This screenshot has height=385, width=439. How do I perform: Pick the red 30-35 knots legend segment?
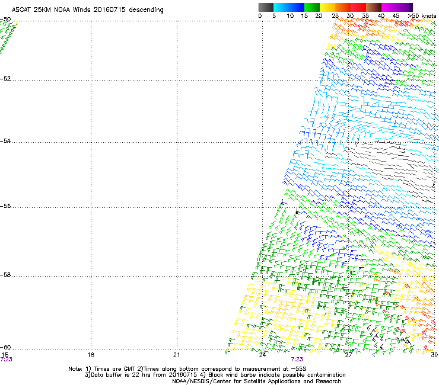(358, 7)
